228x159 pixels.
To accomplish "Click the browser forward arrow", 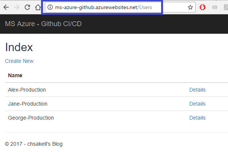I will (x=17, y=7).
